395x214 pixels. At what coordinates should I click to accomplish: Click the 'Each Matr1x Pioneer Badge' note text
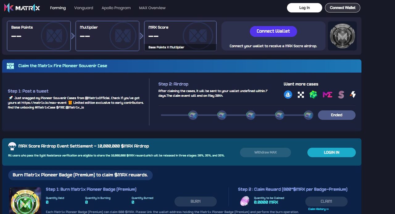tap(172, 212)
